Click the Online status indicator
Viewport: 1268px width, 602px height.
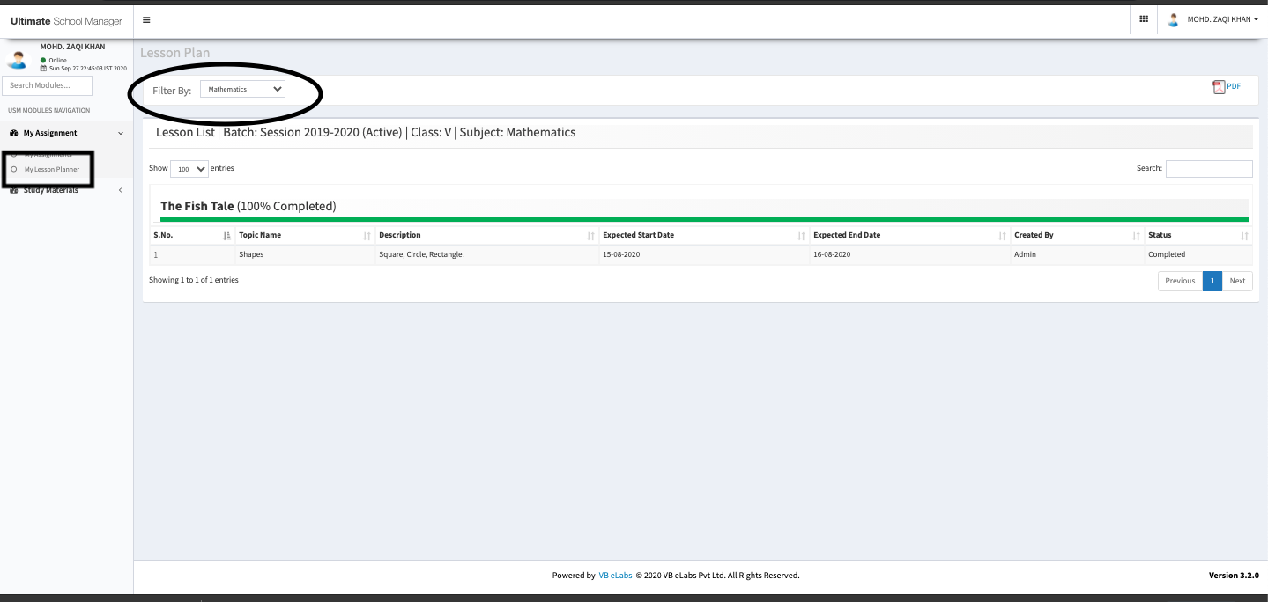[53, 60]
